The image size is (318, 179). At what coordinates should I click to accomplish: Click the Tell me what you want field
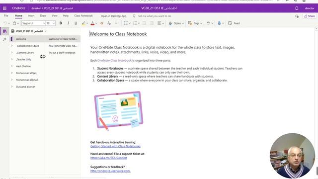tap(155, 16)
